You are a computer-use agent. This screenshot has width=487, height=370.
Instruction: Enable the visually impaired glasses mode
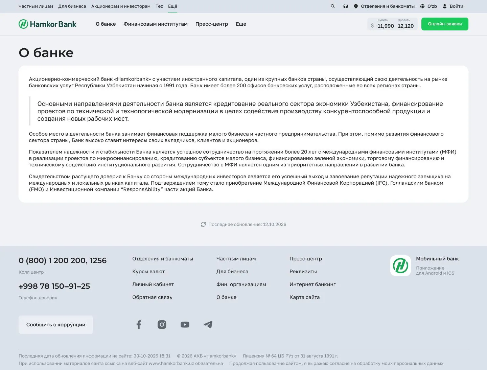click(346, 6)
